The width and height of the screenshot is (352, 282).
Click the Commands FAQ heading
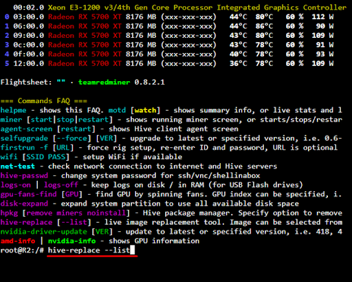pyautogui.click(x=43, y=101)
